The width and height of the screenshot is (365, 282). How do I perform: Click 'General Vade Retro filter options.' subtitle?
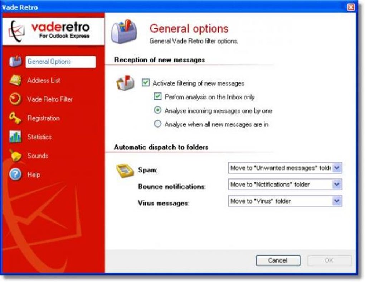194,41
